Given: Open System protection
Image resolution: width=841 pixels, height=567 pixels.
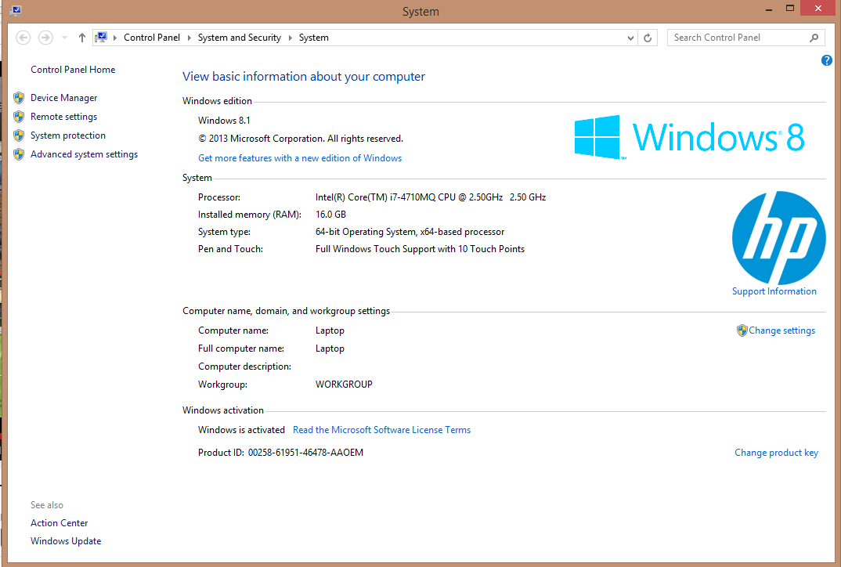Looking at the screenshot, I should (68, 135).
